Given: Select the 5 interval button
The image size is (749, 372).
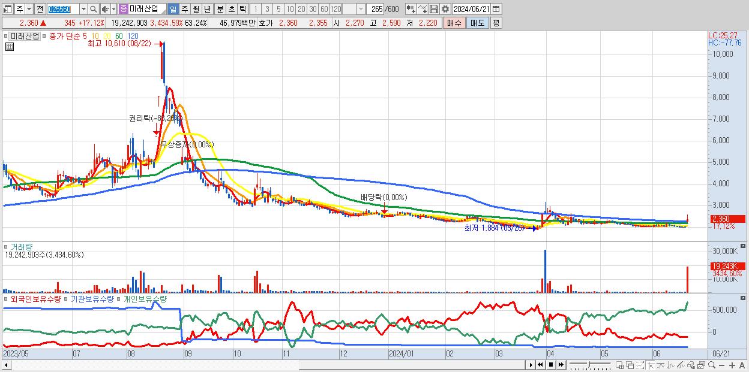Looking at the screenshot, I should pos(278,9).
